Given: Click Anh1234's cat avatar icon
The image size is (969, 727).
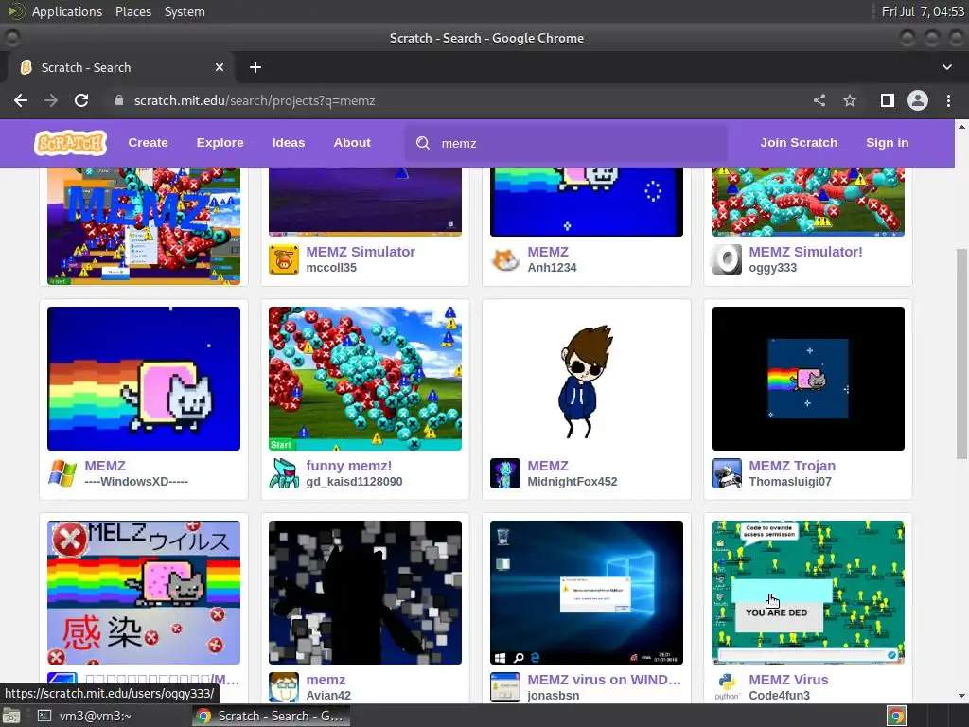Looking at the screenshot, I should pyautogui.click(x=505, y=259).
